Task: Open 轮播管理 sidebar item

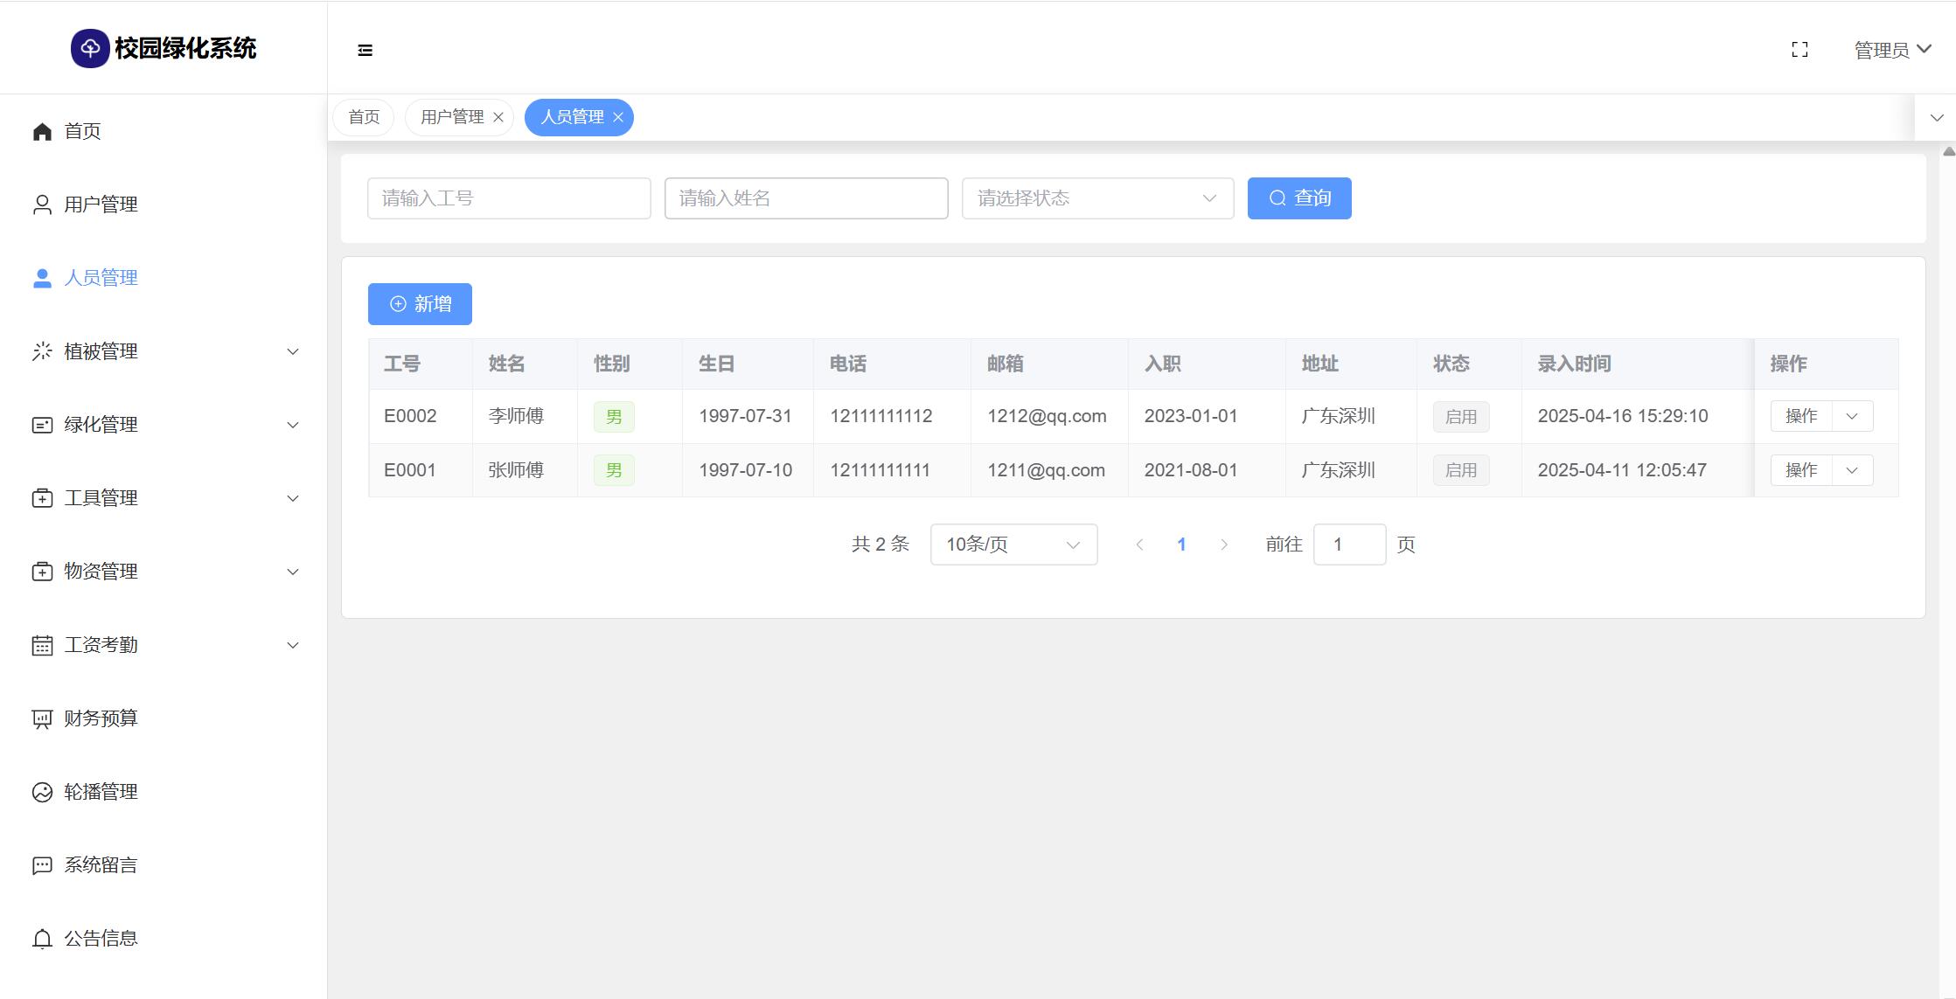Action: click(101, 792)
